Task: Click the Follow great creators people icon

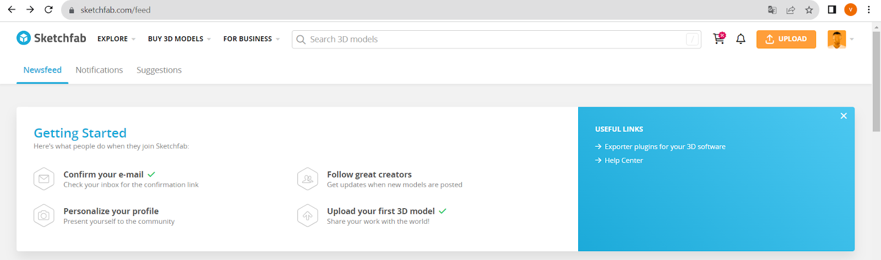Action: click(x=308, y=179)
